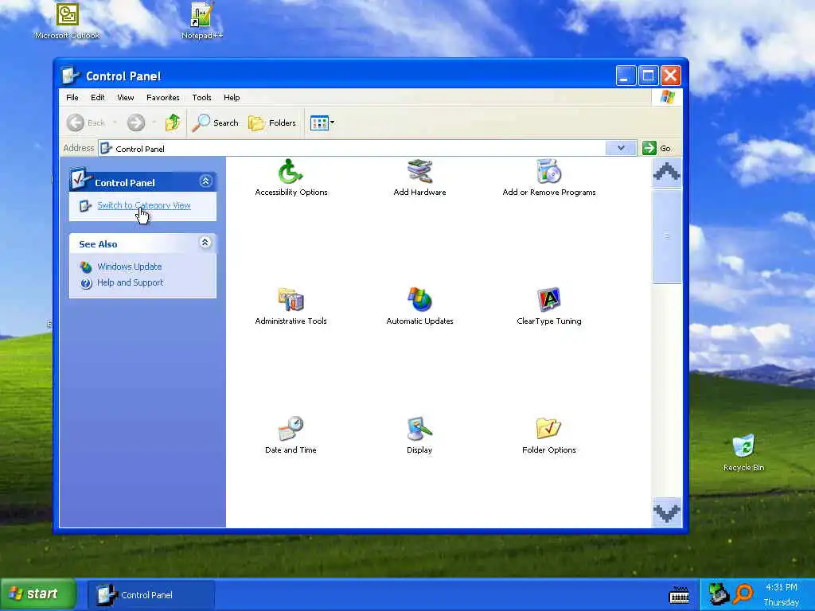
Task: Click the Windows flag logo in menu bar
Action: pos(668,97)
